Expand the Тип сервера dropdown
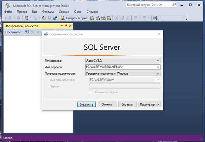 [158, 61]
